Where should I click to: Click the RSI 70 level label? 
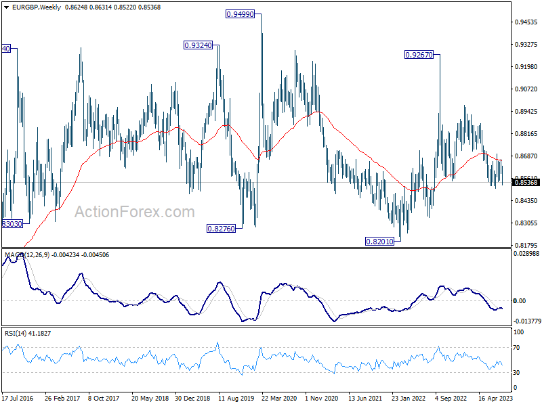(x=516, y=348)
